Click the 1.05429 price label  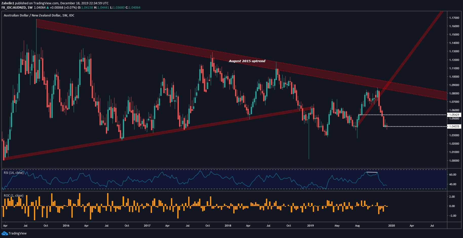(454, 115)
